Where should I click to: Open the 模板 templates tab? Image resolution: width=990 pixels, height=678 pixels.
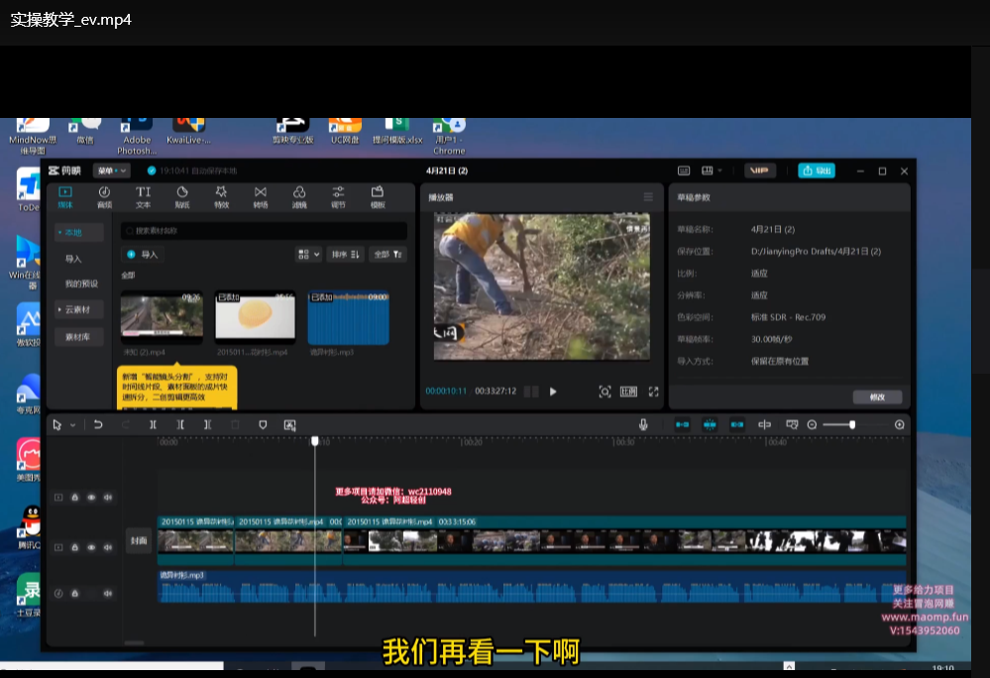pos(378,196)
